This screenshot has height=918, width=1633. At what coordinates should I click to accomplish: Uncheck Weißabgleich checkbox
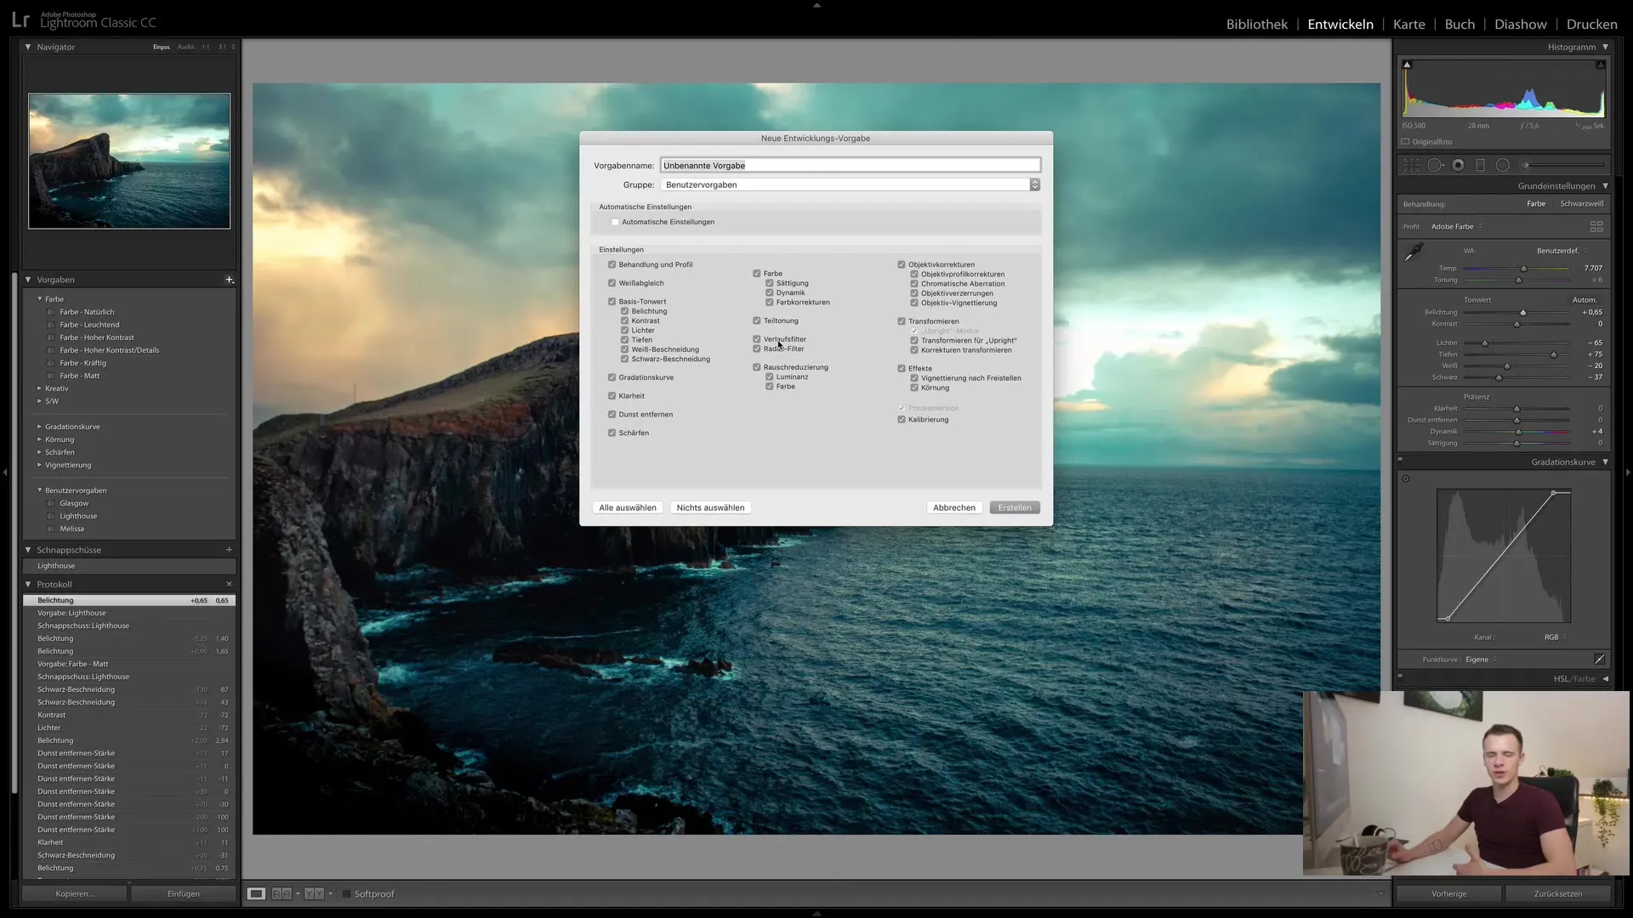coord(612,284)
